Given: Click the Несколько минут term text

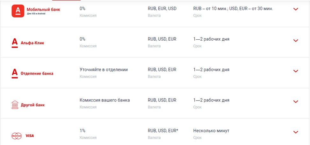Looking at the screenshot, I should [211, 131].
